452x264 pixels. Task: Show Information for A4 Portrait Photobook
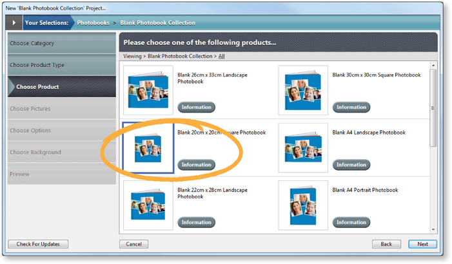point(351,223)
